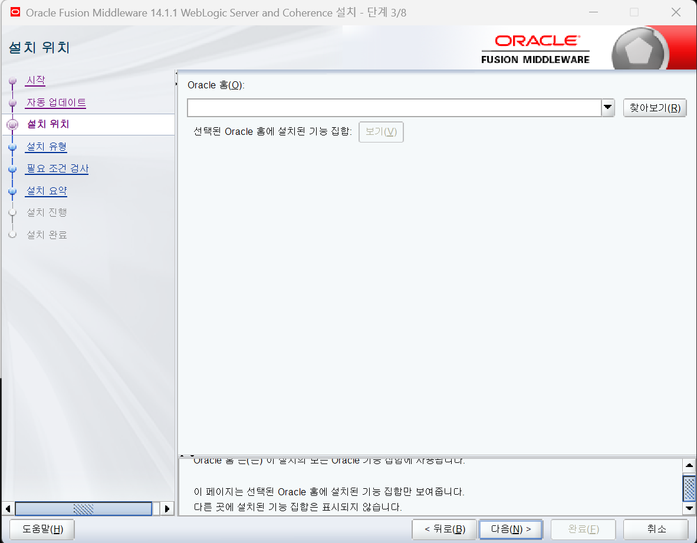Click the help text vertical scrollbar thumb
Image resolution: width=697 pixels, height=543 pixels.
pos(689,488)
